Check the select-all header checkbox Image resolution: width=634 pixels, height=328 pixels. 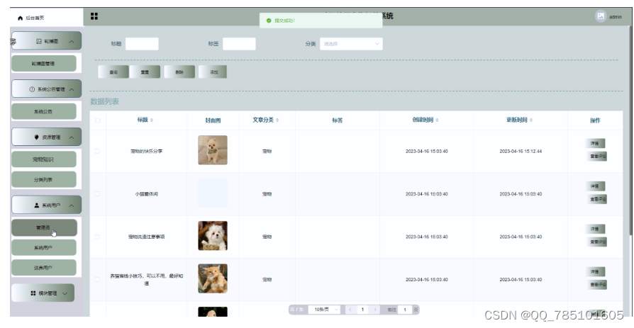[97, 120]
